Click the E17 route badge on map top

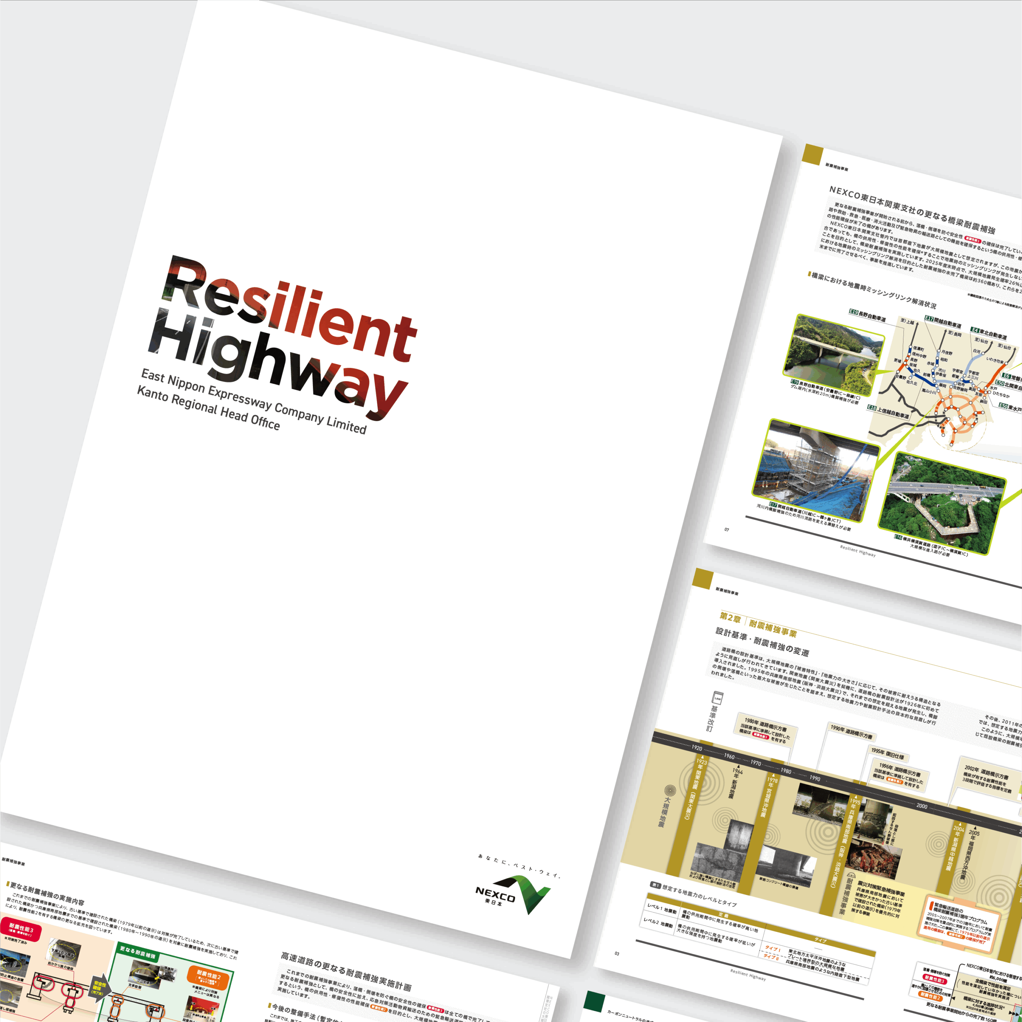coord(929,318)
